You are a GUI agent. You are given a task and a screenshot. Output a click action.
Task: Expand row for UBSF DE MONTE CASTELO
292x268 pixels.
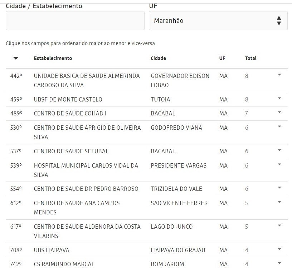(x=279, y=98)
